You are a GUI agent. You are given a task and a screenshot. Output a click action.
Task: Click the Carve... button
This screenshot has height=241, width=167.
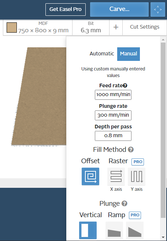click(x=119, y=10)
